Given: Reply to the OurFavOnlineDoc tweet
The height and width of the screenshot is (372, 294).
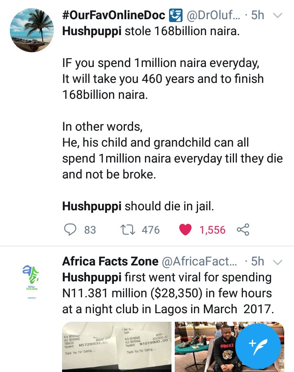Looking at the screenshot, I should [71, 230].
